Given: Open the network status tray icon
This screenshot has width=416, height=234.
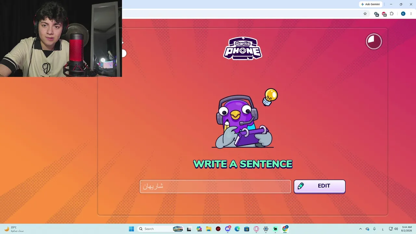Looking at the screenshot, I should click(x=391, y=229).
